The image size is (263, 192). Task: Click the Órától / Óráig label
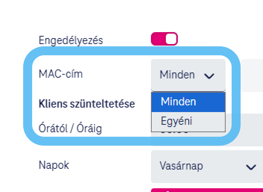[70, 128]
